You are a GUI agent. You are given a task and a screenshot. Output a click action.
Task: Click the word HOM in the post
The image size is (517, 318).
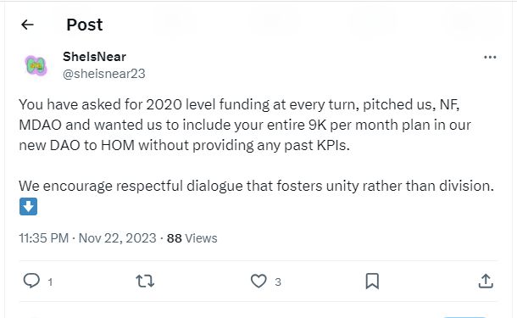pyautogui.click(x=118, y=146)
